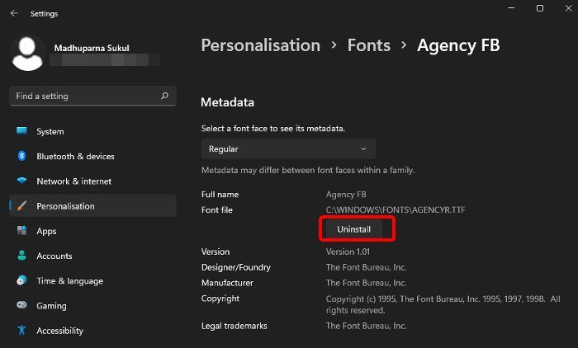Open the Gaming icon in sidebar
This screenshot has height=348, width=578.
click(21, 306)
